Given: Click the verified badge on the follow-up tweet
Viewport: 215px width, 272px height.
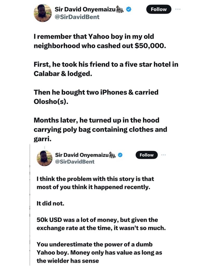Looking at the screenshot, I should 120,155.
